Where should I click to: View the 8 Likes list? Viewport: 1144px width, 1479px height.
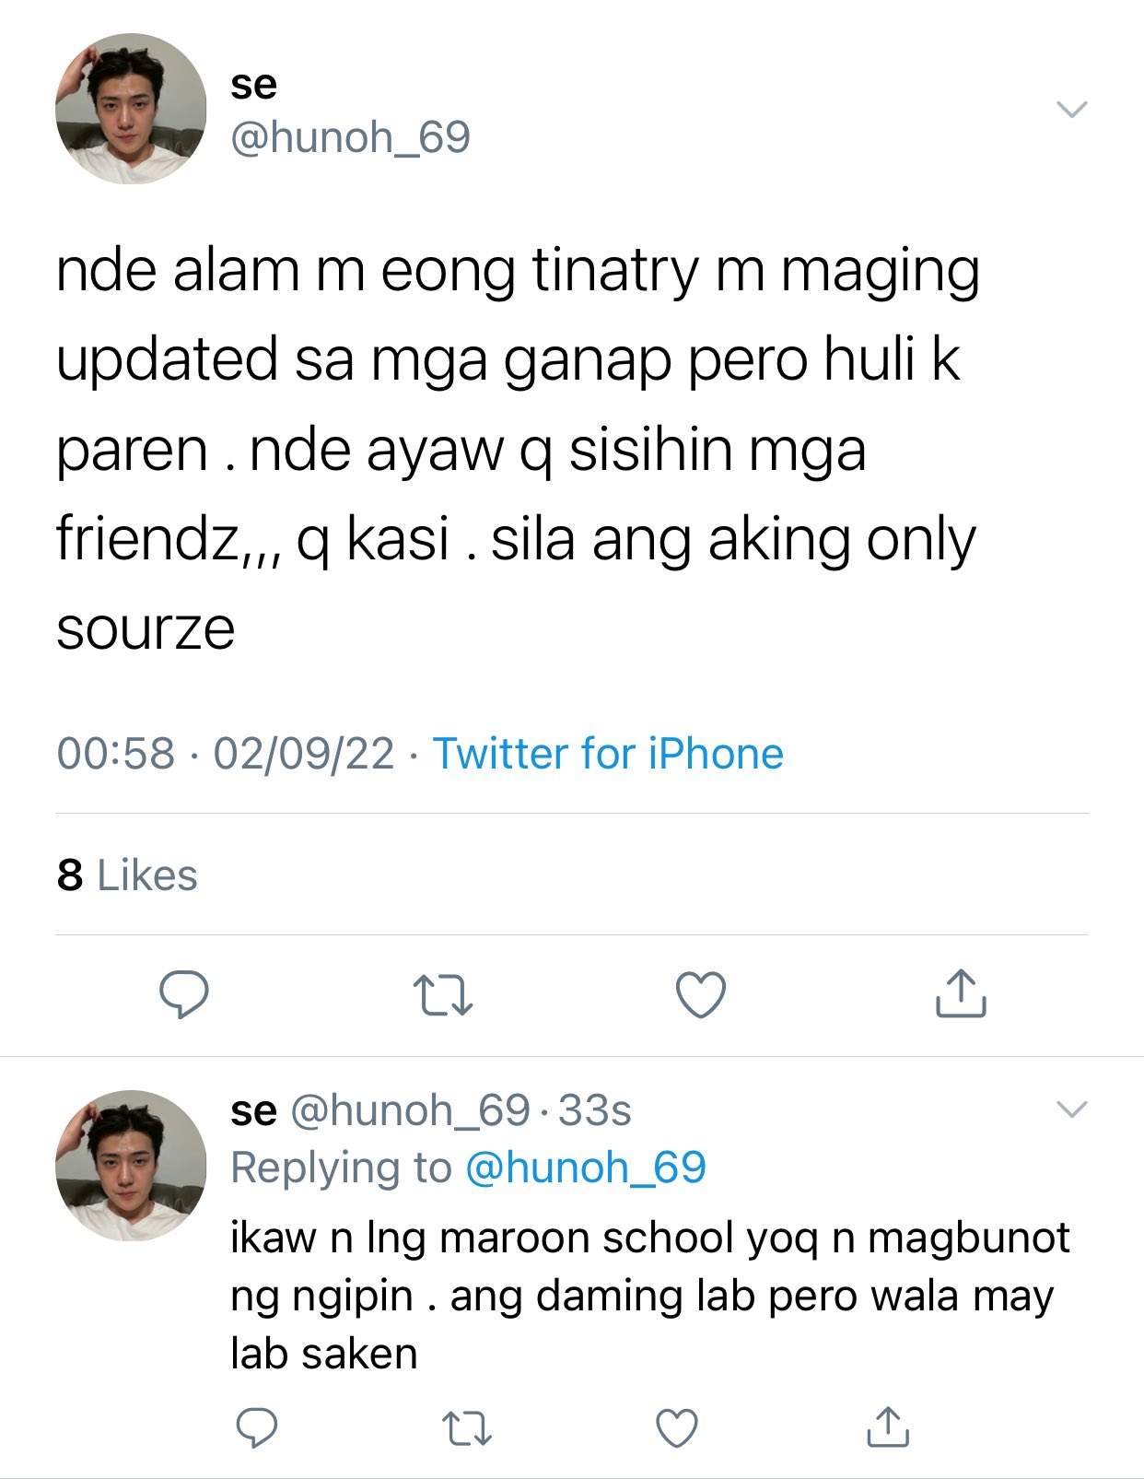[x=127, y=874]
